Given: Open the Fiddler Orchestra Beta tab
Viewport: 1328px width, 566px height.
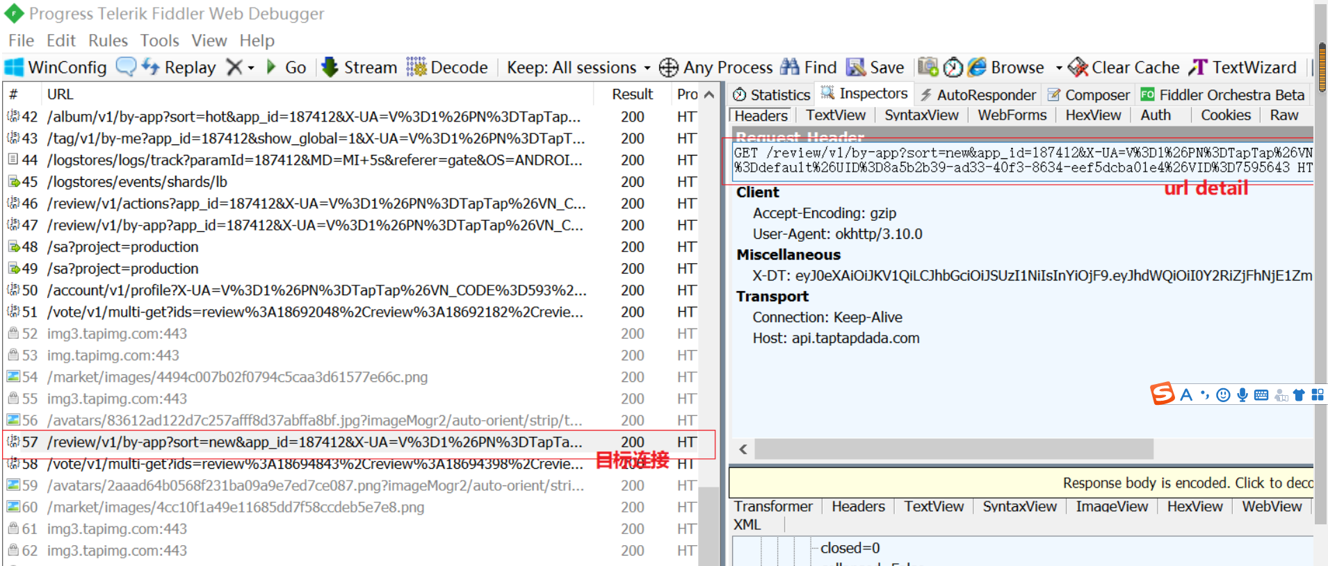Looking at the screenshot, I should tap(1222, 94).
